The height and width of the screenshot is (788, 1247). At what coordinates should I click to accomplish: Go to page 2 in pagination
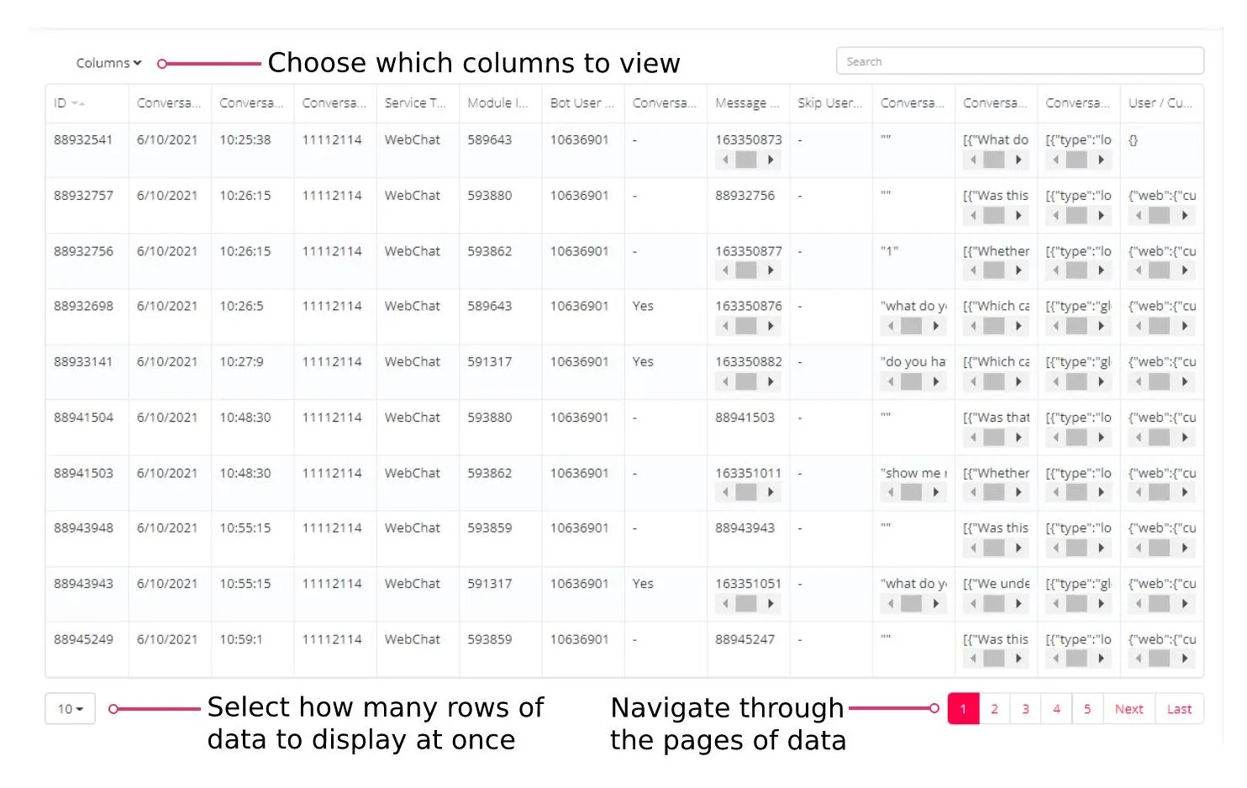pos(994,709)
